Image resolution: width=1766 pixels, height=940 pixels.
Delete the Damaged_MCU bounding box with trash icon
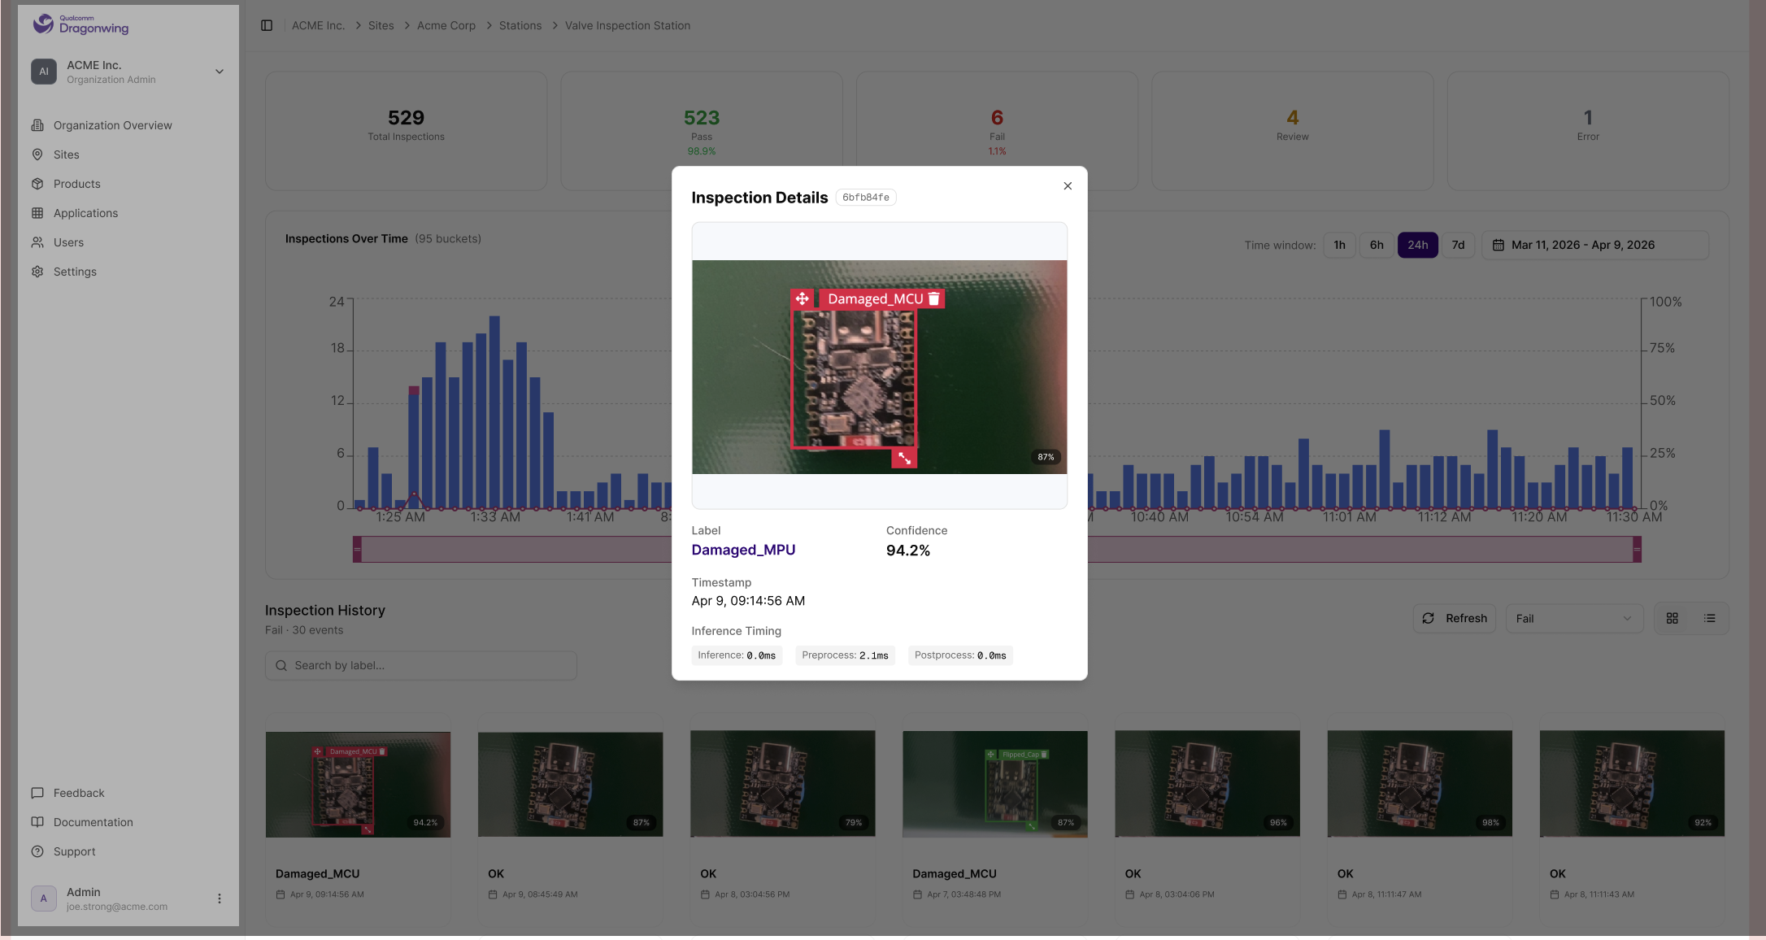pos(934,298)
